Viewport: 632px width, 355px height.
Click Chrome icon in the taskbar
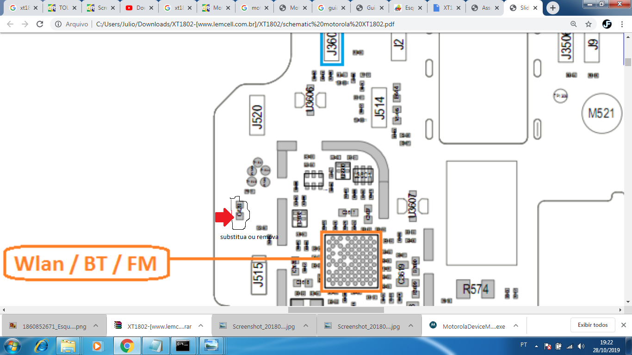click(127, 345)
